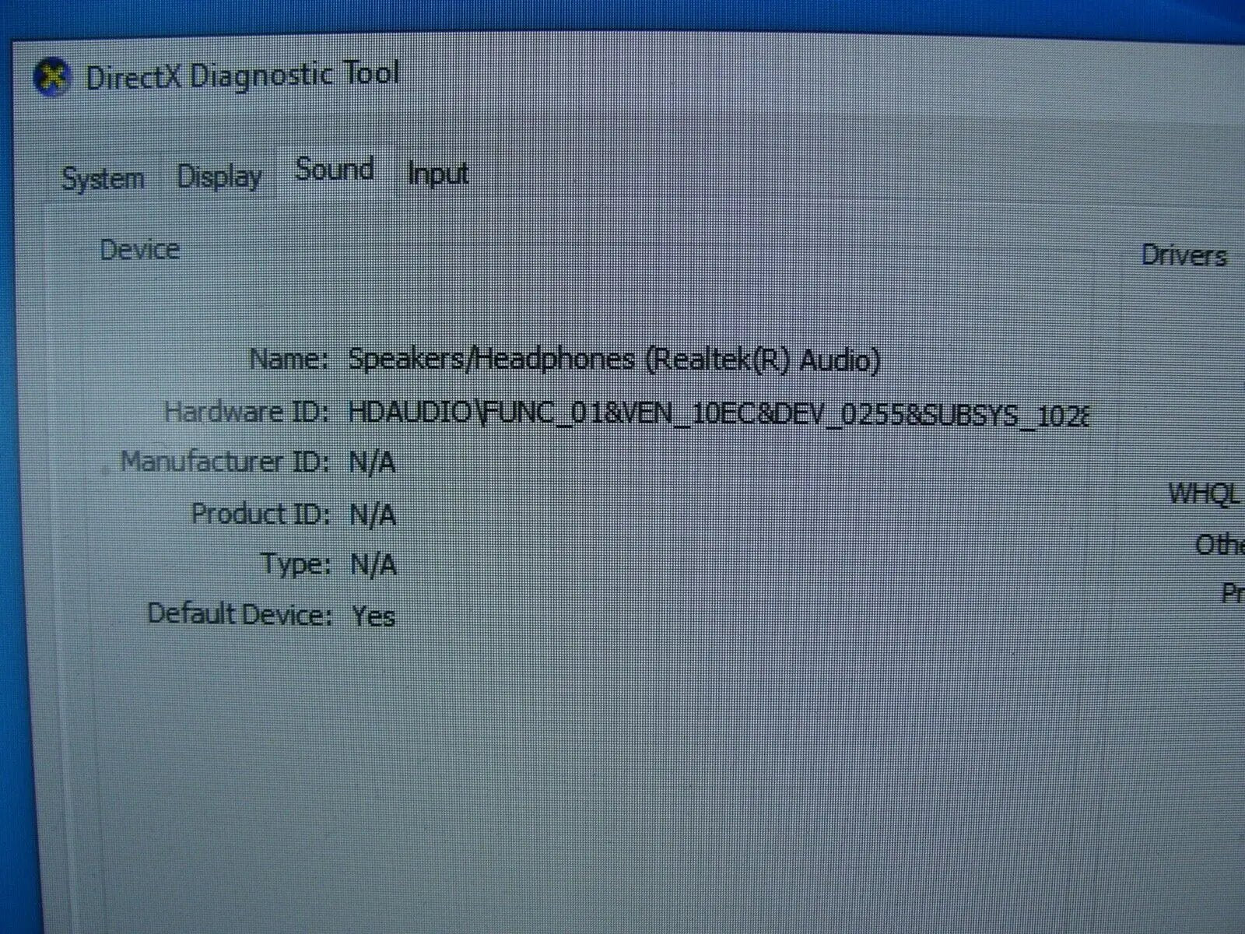
Task: Click the Default Device: label
Action: coord(240,614)
